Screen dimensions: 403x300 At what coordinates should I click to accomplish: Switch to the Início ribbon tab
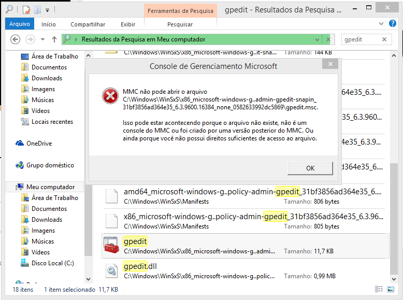[49, 24]
